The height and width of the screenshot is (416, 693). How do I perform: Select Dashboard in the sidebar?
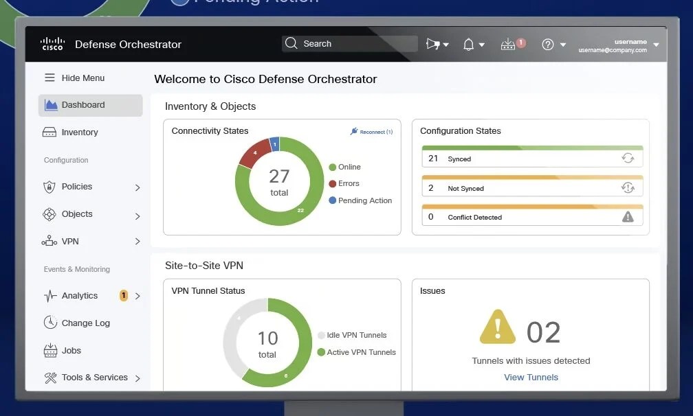[91, 105]
